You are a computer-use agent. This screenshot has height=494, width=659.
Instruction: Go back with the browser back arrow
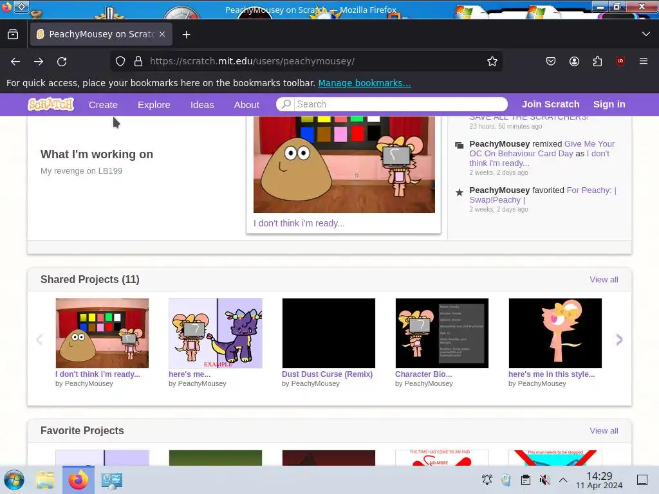(x=15, y=61)
